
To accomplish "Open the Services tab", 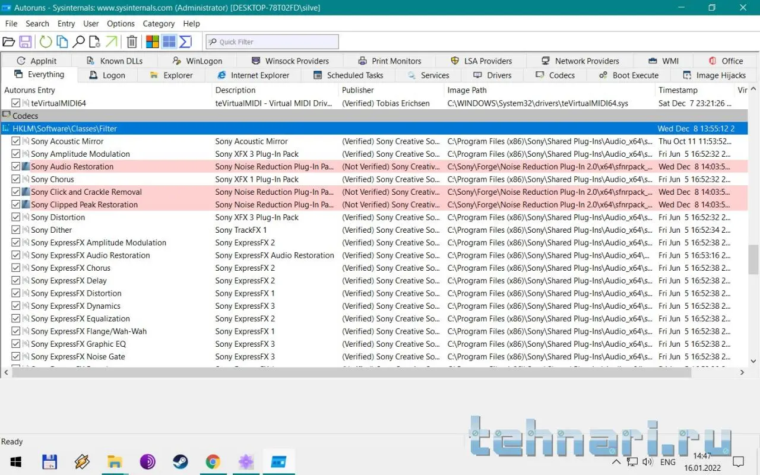I will pos(428,75).
